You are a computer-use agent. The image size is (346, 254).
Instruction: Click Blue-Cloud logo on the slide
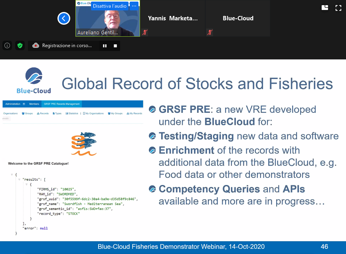pos(34,81)
